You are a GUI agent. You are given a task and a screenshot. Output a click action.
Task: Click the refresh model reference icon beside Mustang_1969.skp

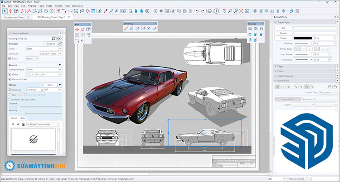(53, 38)
